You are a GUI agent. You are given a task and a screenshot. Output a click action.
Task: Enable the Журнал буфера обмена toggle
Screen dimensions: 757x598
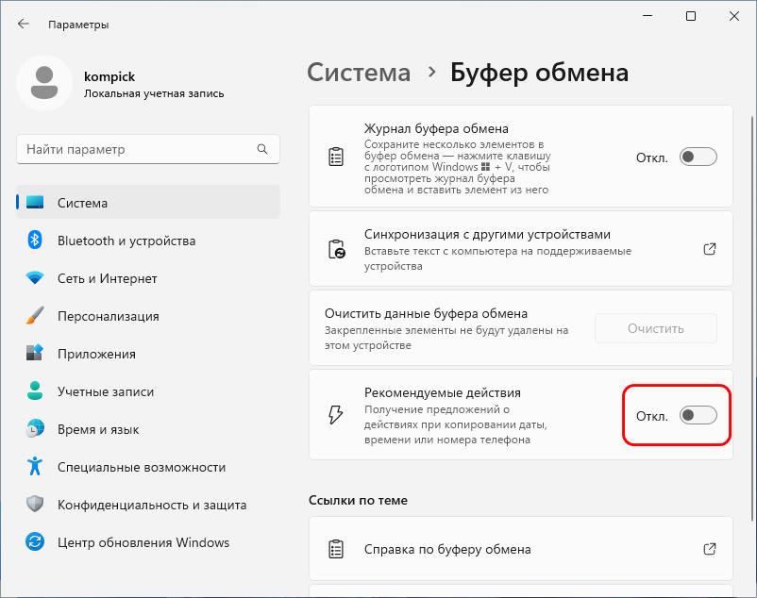(x=698, y=157)
